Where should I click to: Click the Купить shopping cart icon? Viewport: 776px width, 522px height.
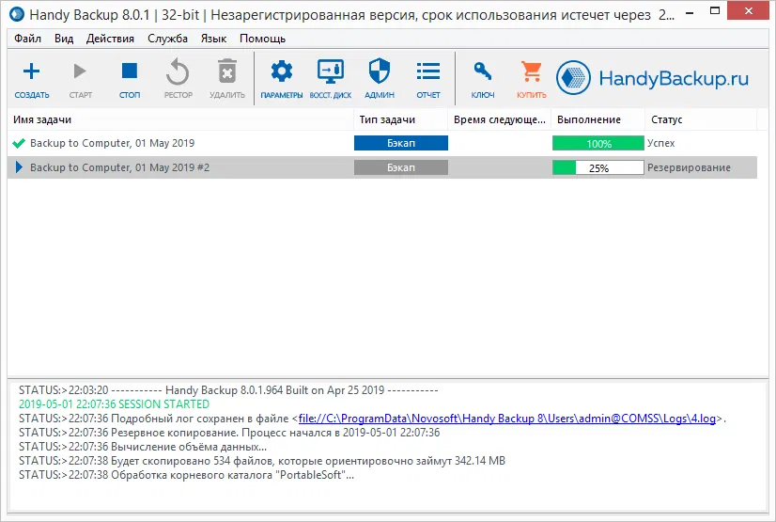pos(532,71)
